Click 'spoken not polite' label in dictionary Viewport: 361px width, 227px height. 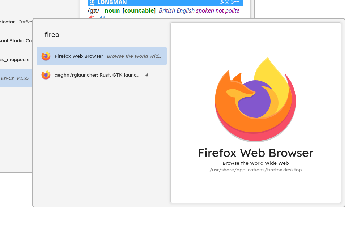point(217,10)
